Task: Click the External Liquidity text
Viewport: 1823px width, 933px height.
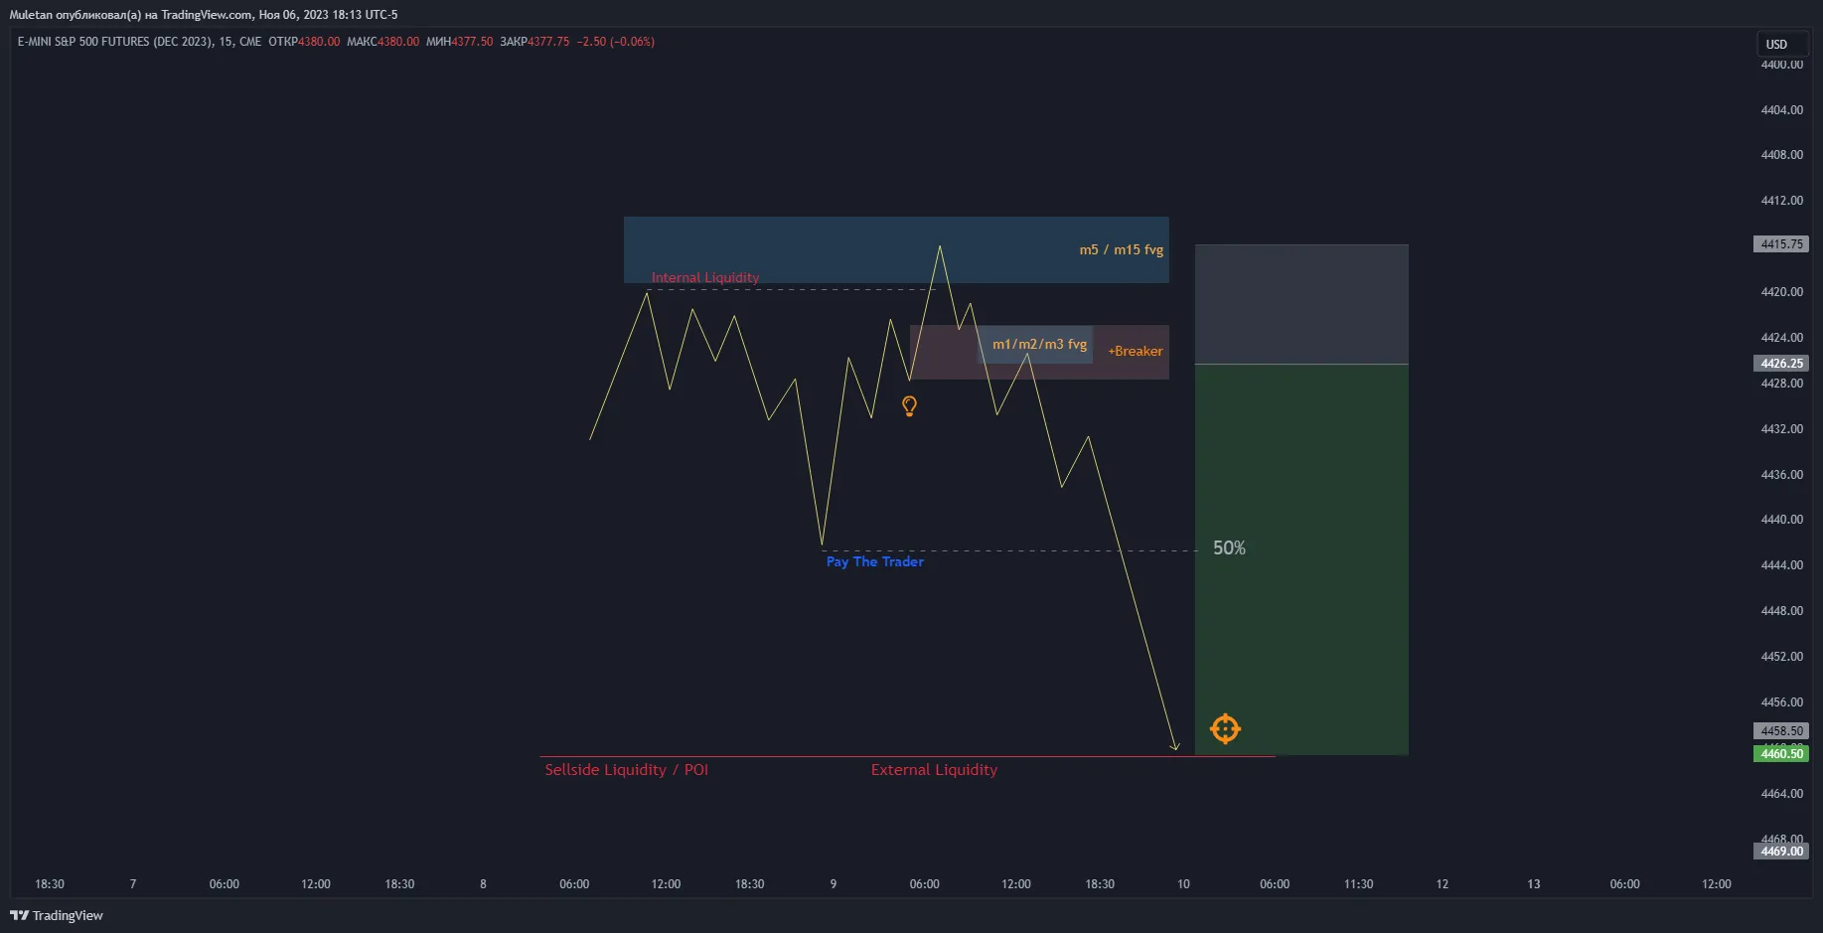Action: (x=934, y=770)
